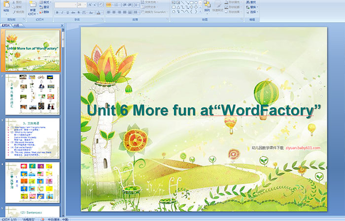
Task: Click the Increase Indent icon
Action: tap(130, 4)
